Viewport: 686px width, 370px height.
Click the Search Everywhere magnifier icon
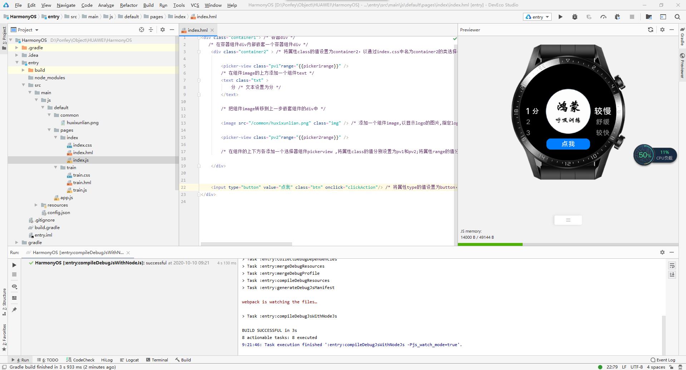tap(677, 17)
